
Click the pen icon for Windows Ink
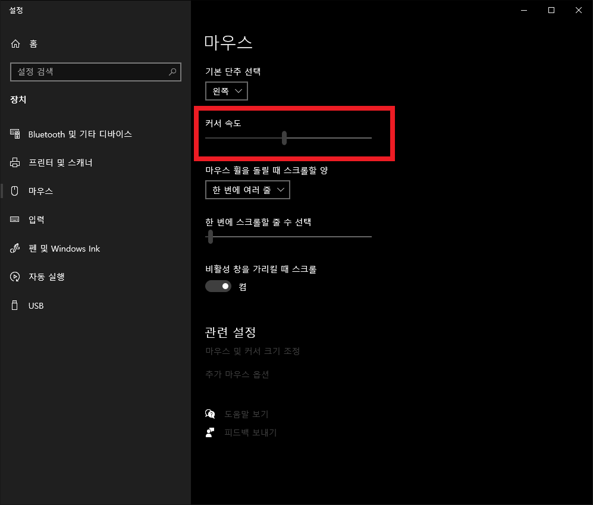[x=15, y=248]
